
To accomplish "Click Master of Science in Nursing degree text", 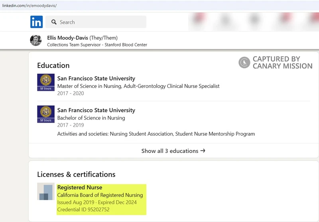I will click(138, 86).
